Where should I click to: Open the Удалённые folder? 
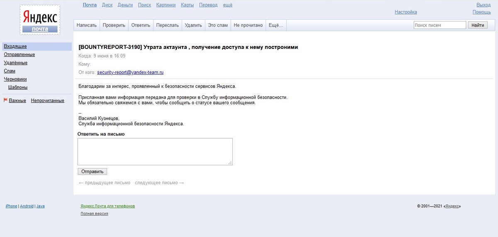pyautogui.click(x=16, y=63)
